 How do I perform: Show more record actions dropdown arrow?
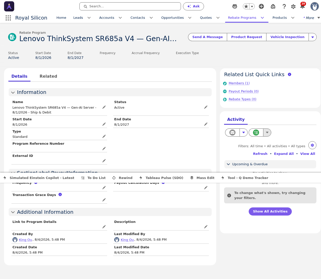pyautogui.click(x=313, y=37)
